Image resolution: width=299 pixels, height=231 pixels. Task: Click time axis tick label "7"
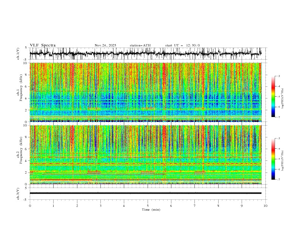click(x=195, y=206)
